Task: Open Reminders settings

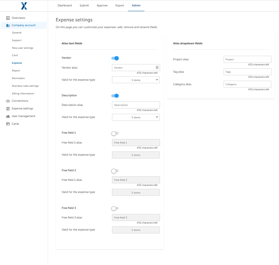Action: coord(18,78)
